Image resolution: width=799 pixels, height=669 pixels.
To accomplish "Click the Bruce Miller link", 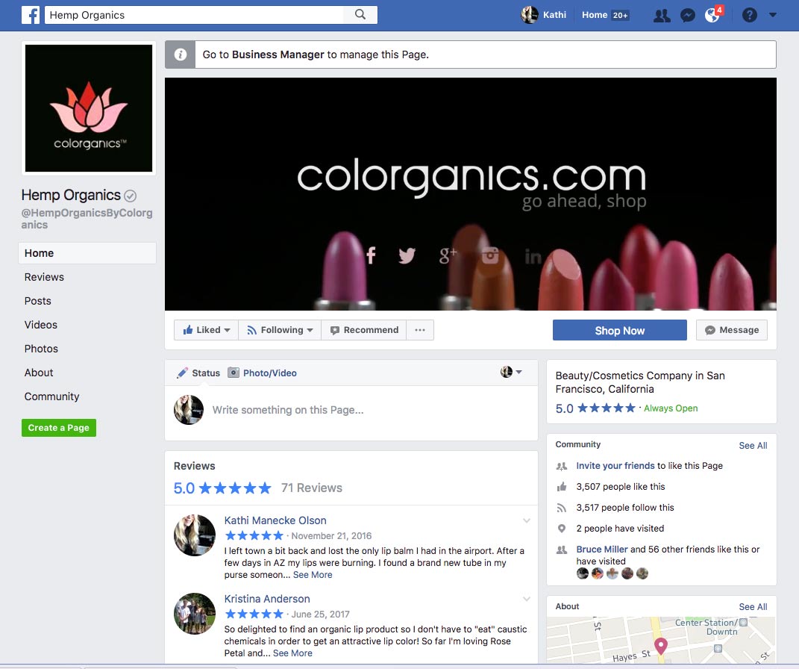I will (x=602, y=550).
